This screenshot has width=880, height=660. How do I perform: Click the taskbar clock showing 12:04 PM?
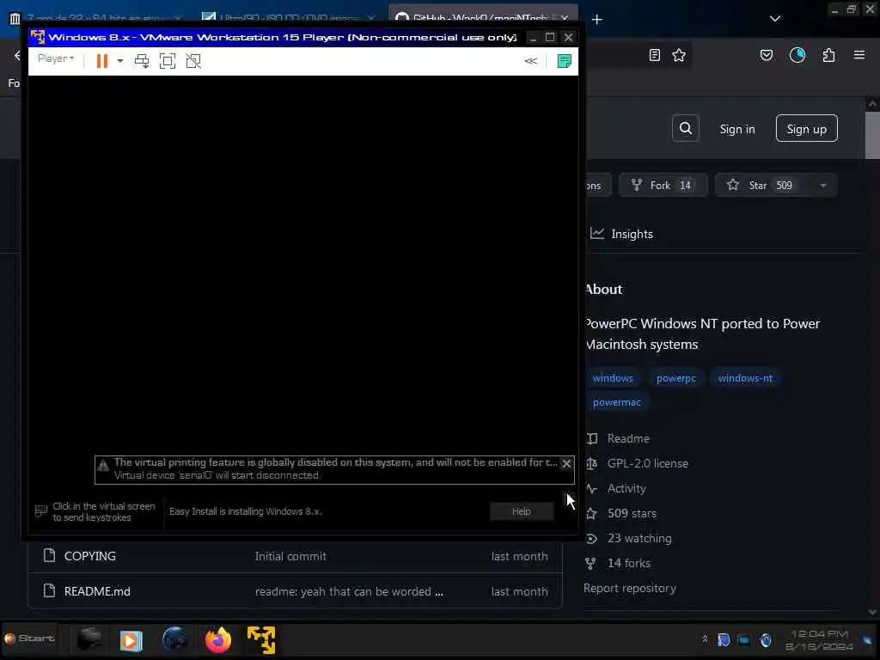point(819,639)
